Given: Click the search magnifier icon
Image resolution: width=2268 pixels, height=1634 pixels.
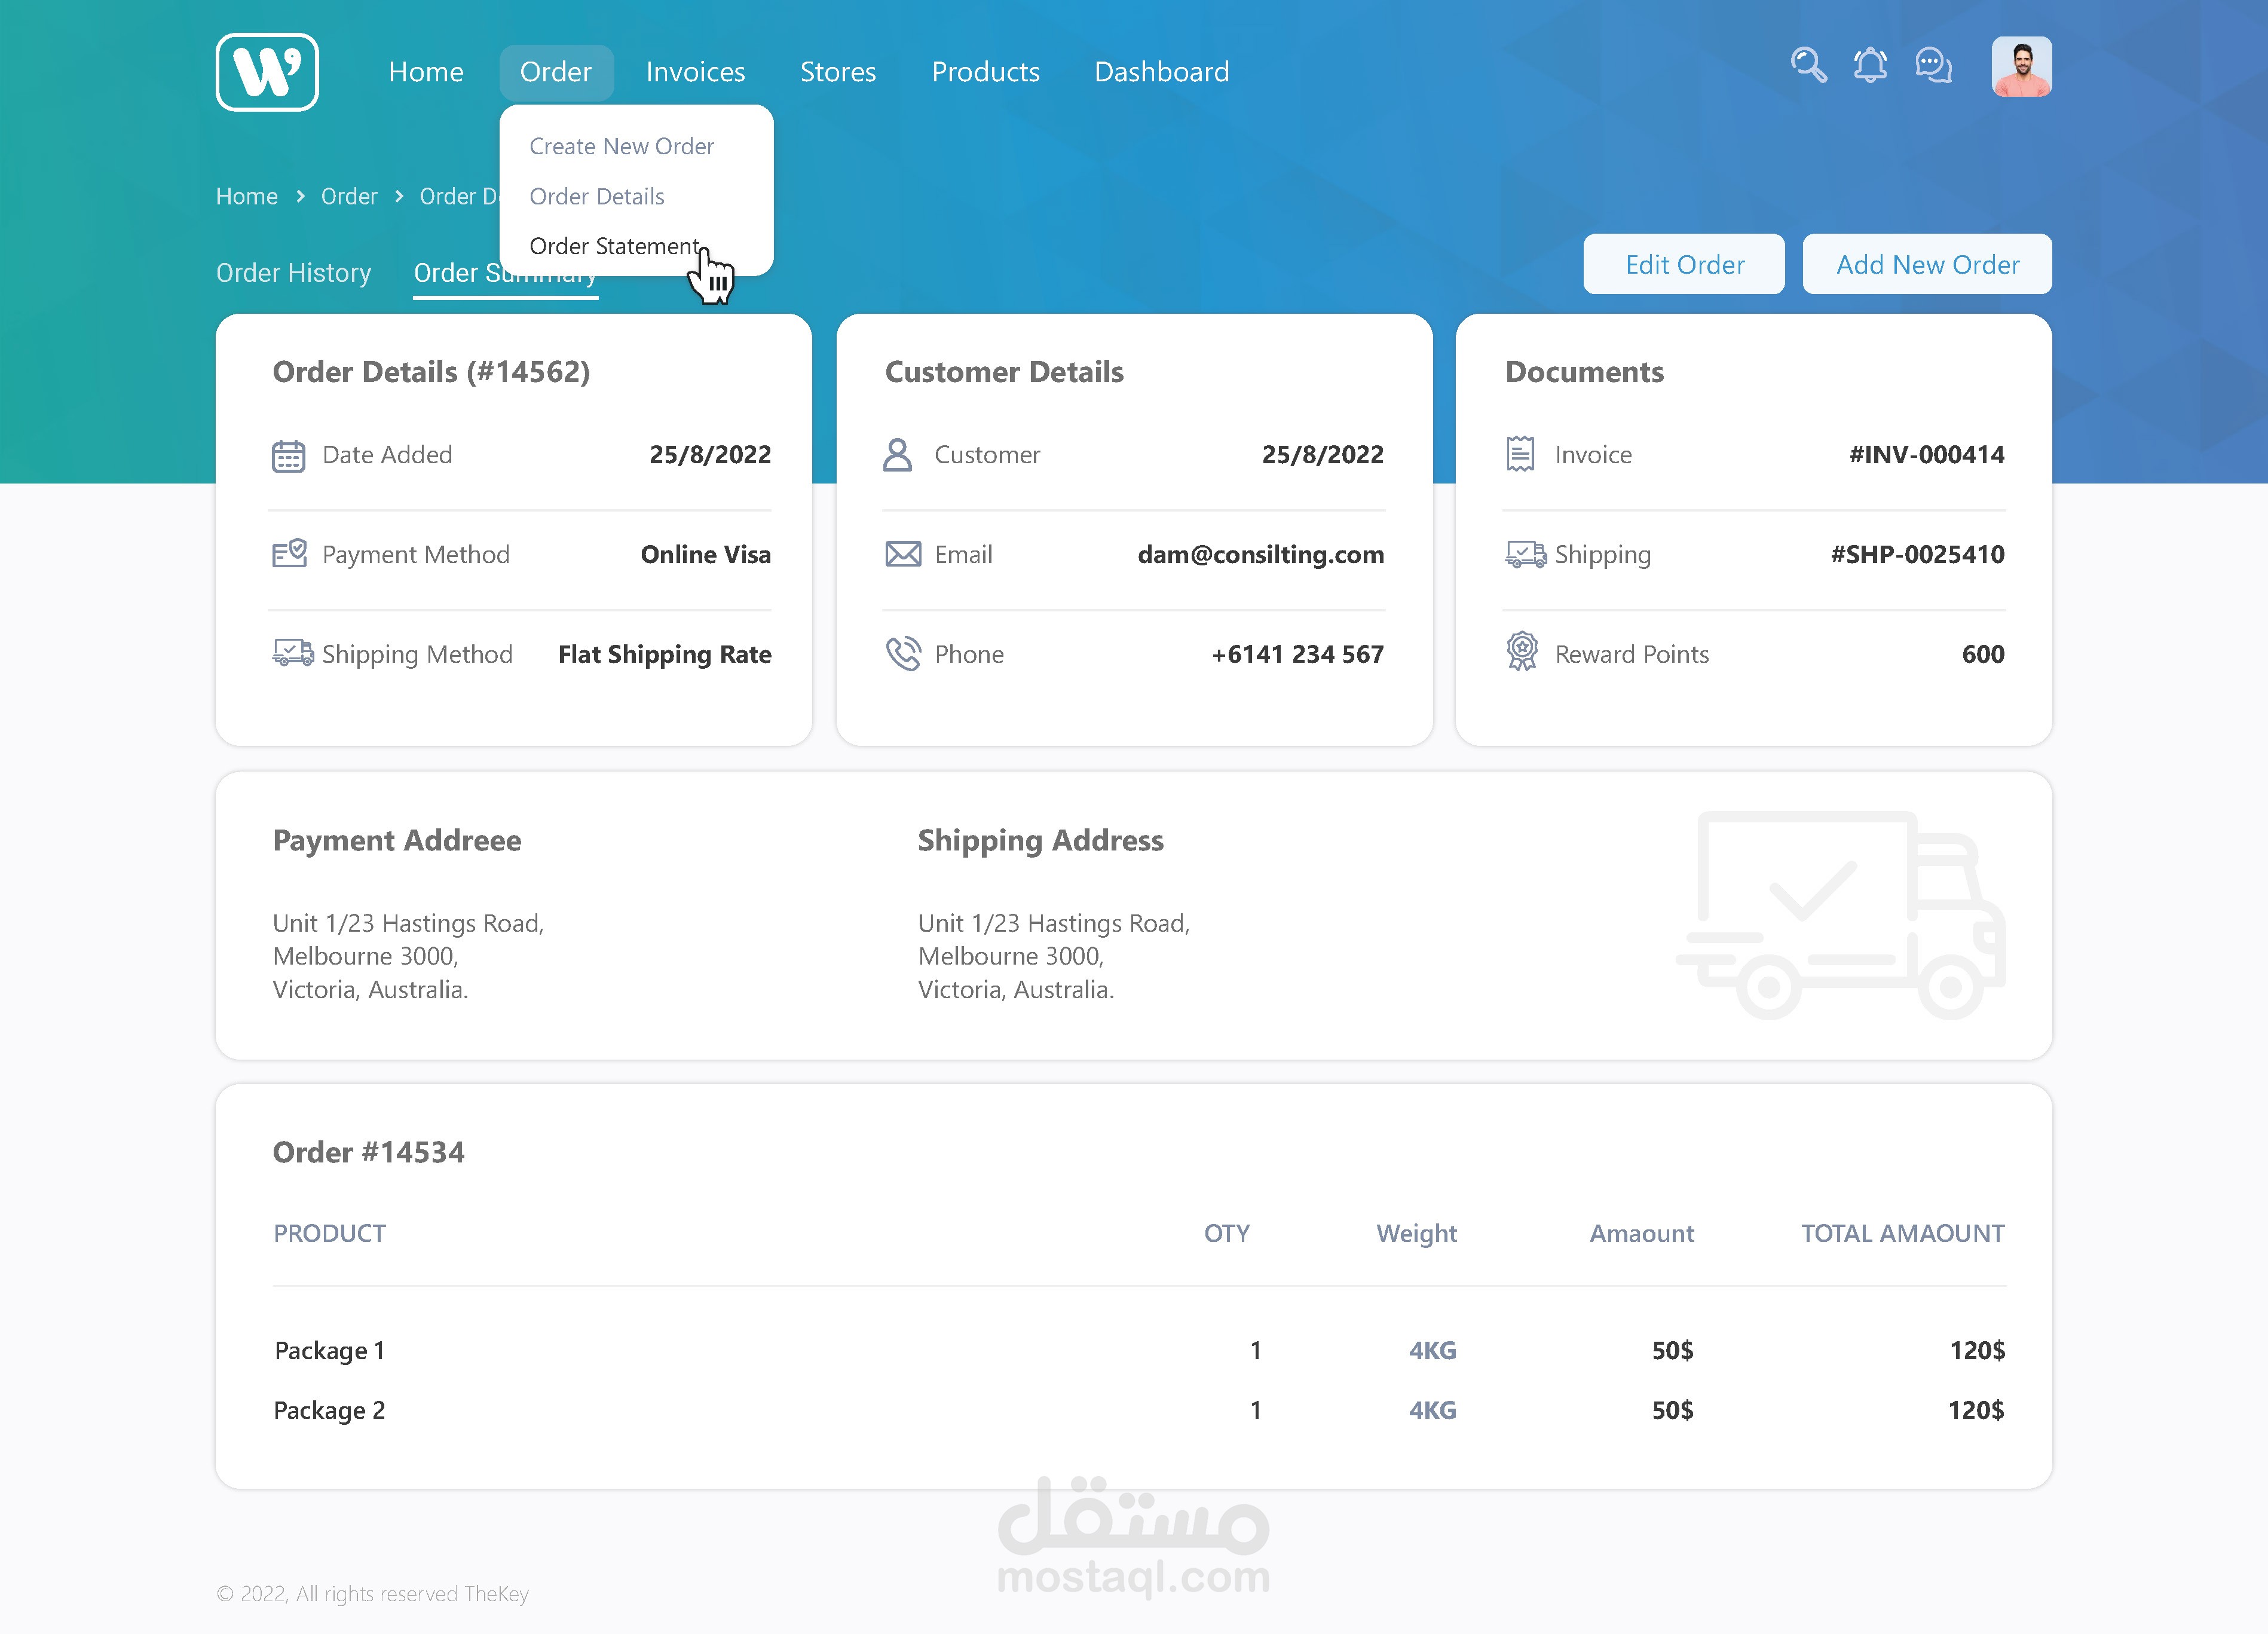Looking at the screenshot, I should (1808, 66).
